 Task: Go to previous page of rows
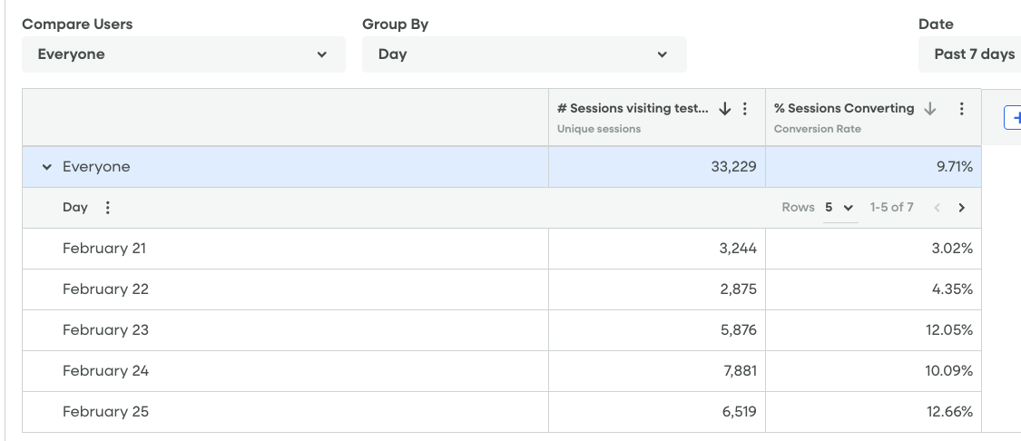(938, 208)
